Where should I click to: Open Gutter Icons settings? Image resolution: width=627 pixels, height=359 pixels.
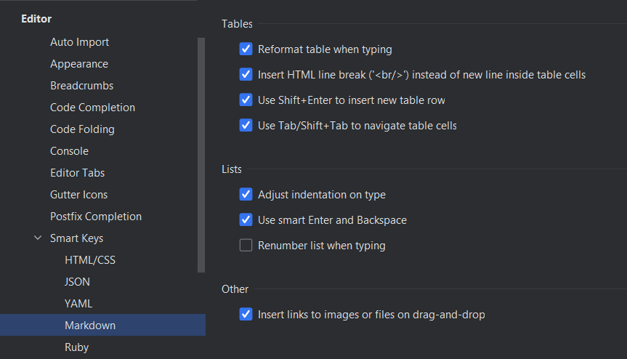click(78, 195)
